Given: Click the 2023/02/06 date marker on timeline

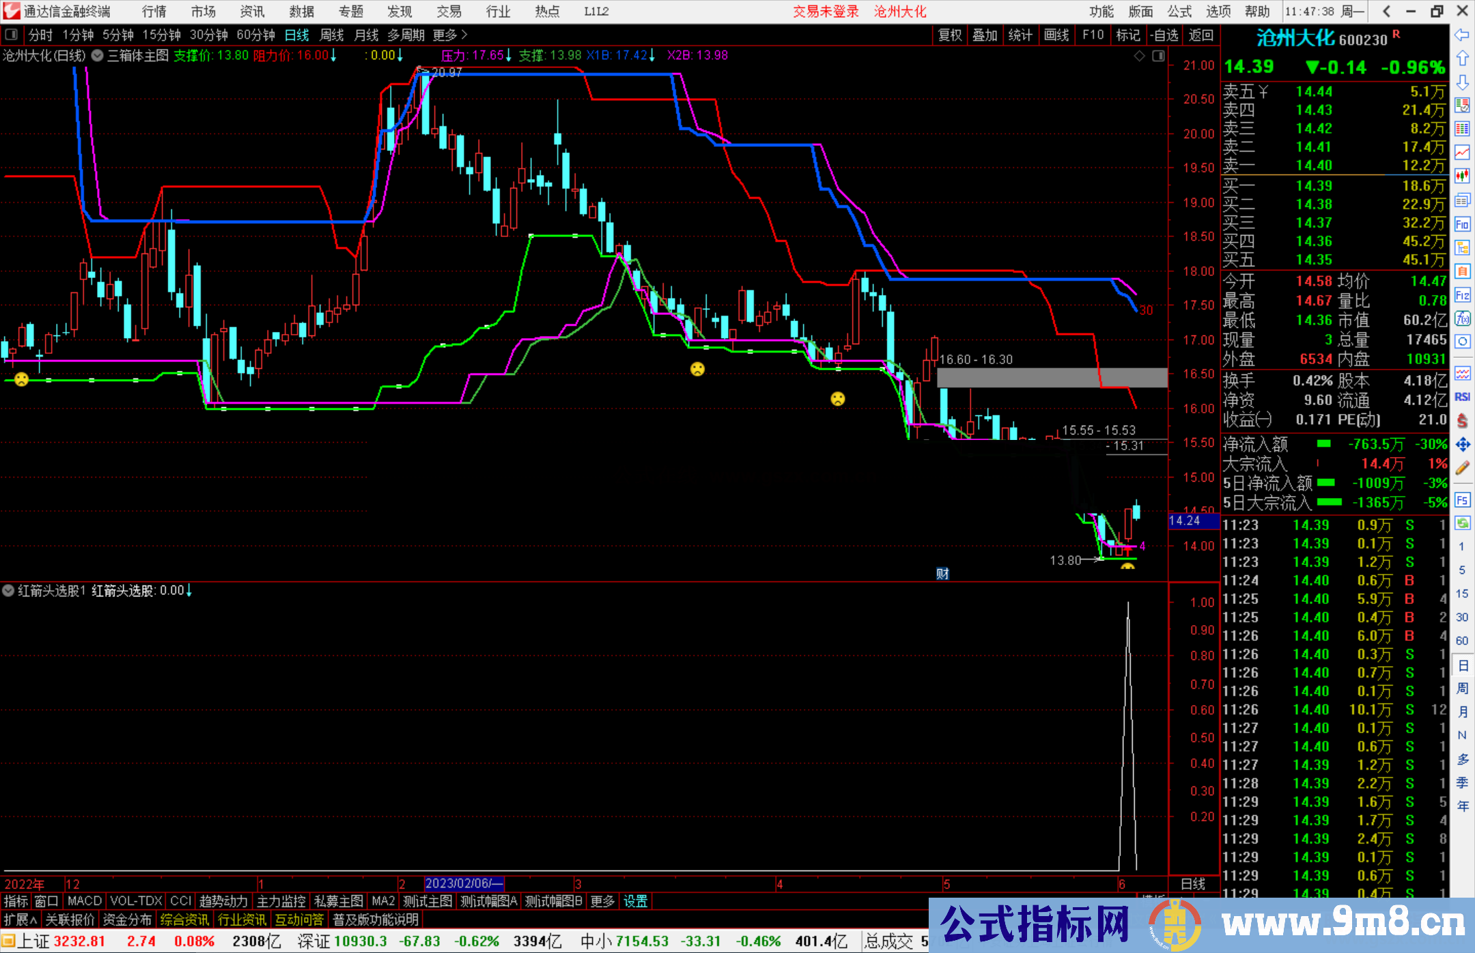Looking at the screenshot, I should tap(464, 883).
